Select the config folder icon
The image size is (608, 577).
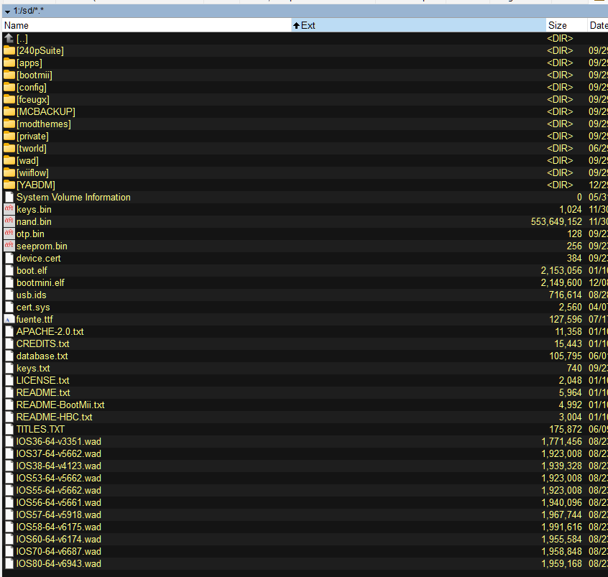pyautogui.click(x=9, y=87)
